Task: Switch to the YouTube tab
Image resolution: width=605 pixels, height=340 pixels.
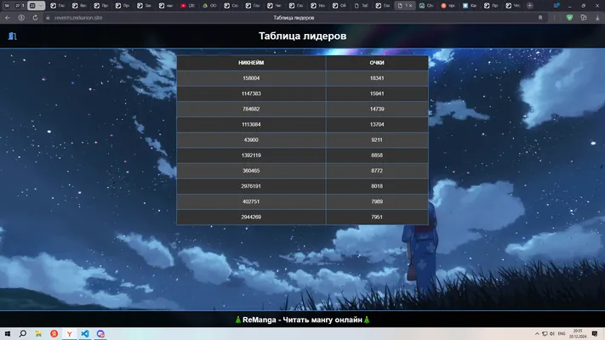Action: point(187,5)
